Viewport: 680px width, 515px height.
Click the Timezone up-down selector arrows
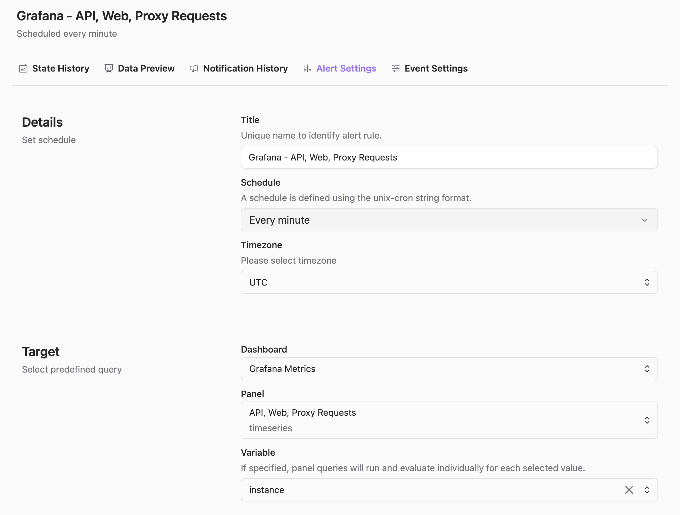tap(647, 282)
